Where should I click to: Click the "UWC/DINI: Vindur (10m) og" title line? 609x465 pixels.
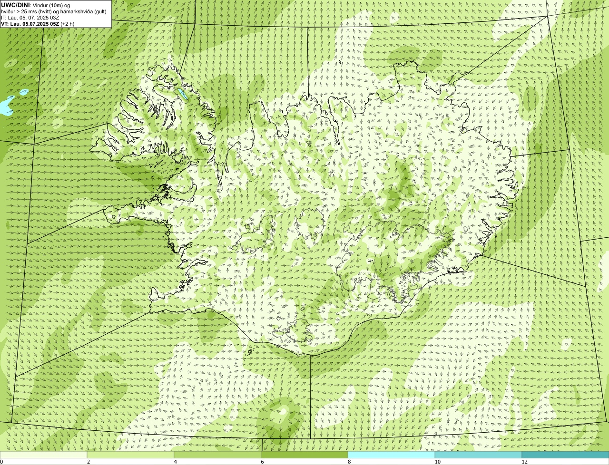pyautogui.click(x=36, y=5)
